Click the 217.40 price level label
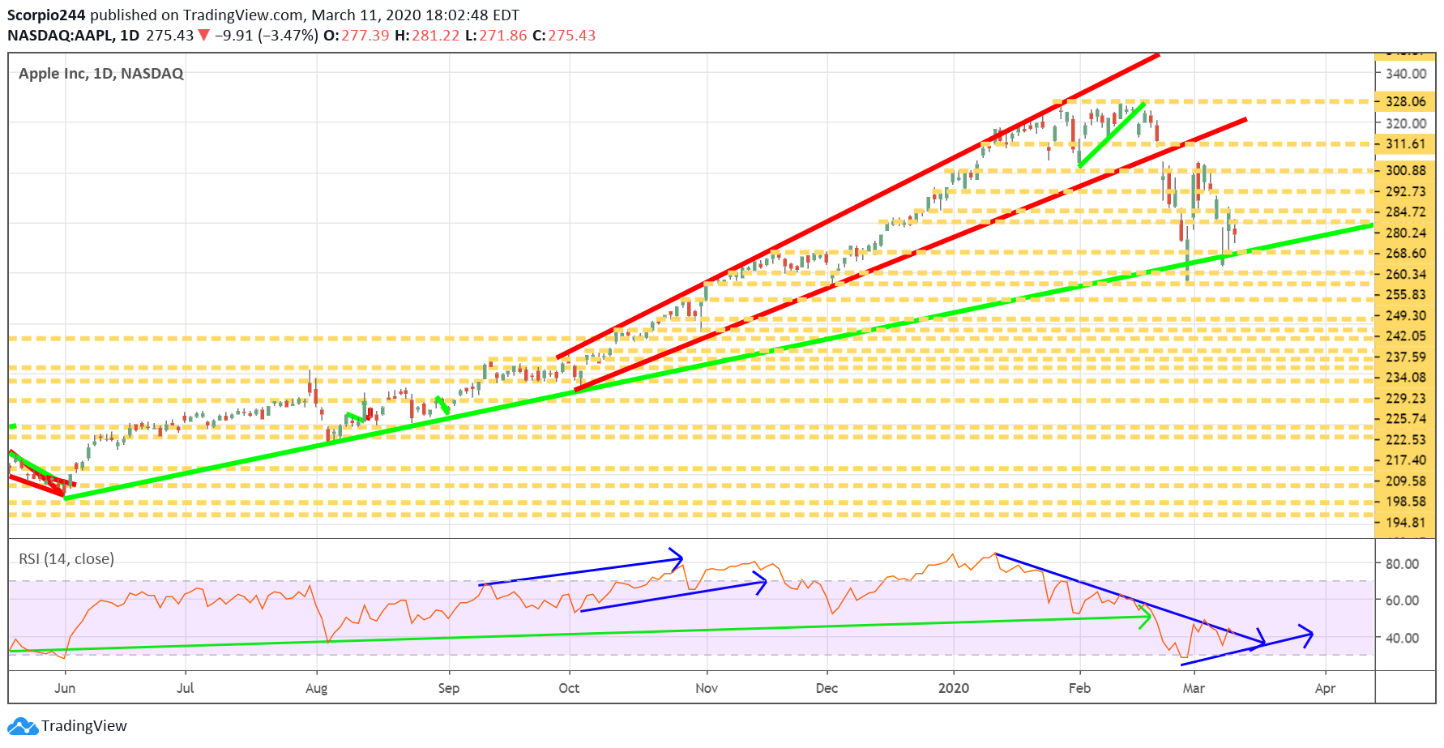1444x748 pixels. (x=1406, y=460)
